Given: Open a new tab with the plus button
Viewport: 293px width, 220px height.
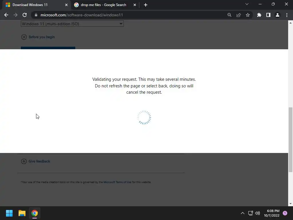Looking at the screenshot, I should click(146, 5).
